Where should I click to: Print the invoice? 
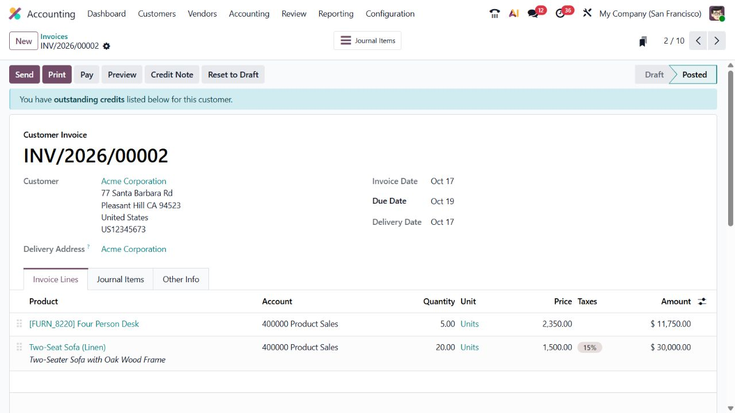click(x=57, y=75)
